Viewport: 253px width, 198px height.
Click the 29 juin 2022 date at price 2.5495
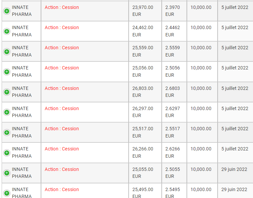(x=234, y=189)
